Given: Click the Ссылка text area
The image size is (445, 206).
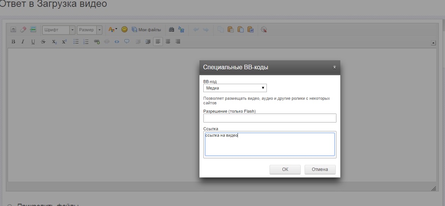Looking at the screenshot, I should pyautogui.click(x=270, y=144).
